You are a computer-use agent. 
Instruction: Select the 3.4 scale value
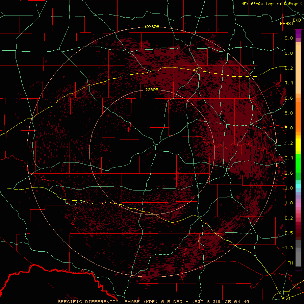pos(289,158)
